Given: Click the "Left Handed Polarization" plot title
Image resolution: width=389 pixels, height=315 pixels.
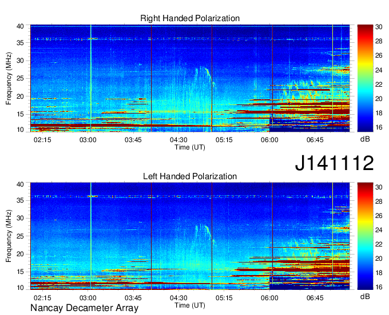Looking at the screenshot, I should [190, 176].
